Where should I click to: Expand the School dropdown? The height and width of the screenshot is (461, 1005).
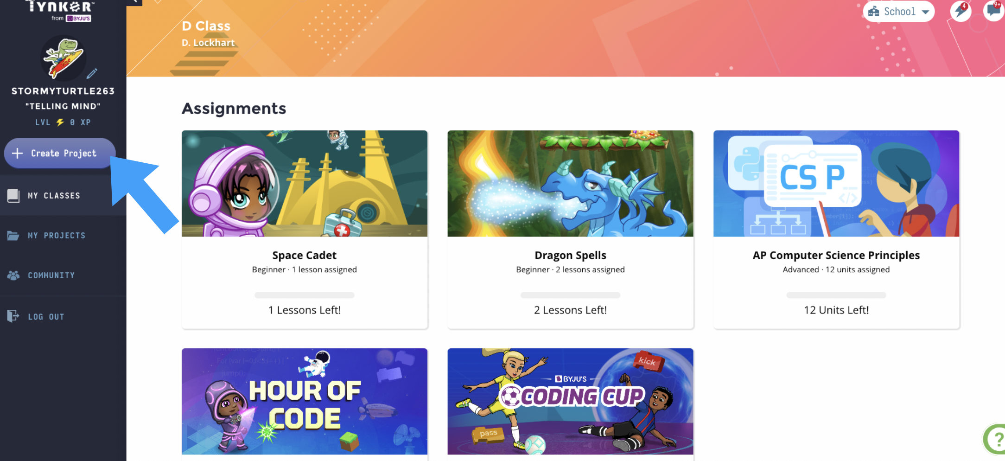coord(898,12)
